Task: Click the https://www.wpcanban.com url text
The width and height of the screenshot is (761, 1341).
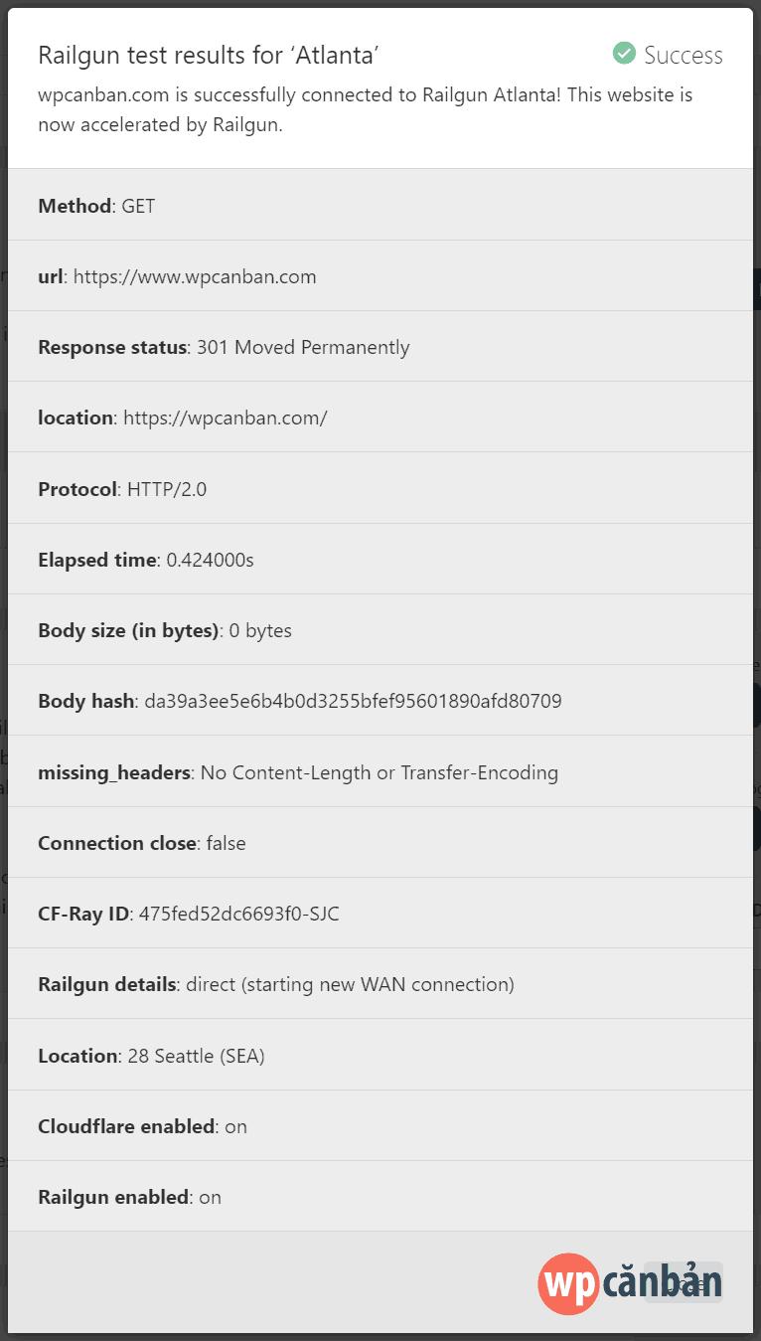Action: (x=197, y=276)
